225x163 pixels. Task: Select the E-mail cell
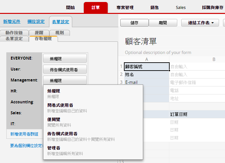tap(147, 82)
